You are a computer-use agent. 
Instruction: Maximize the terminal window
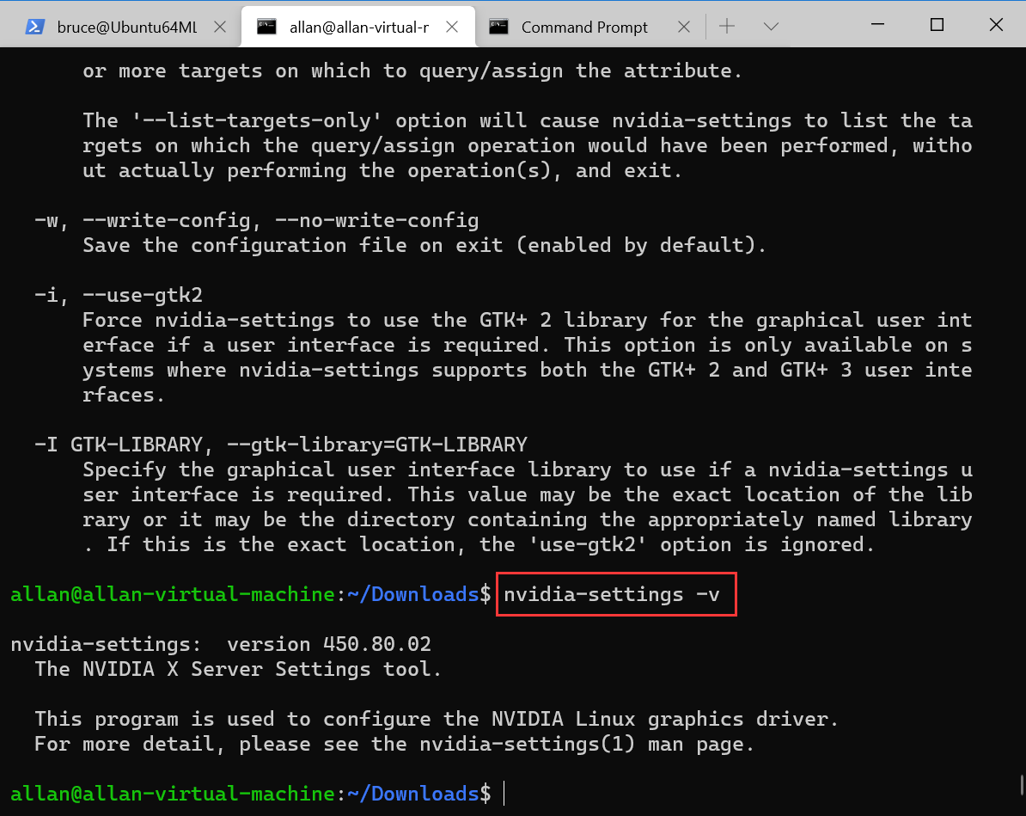937,25
